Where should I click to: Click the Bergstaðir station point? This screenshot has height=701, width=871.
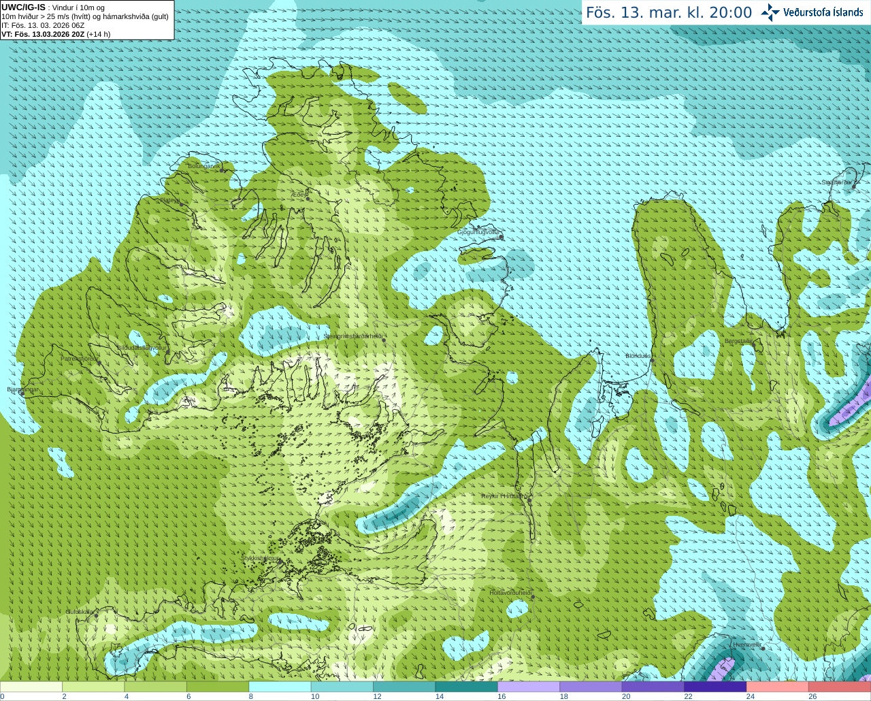754,346
